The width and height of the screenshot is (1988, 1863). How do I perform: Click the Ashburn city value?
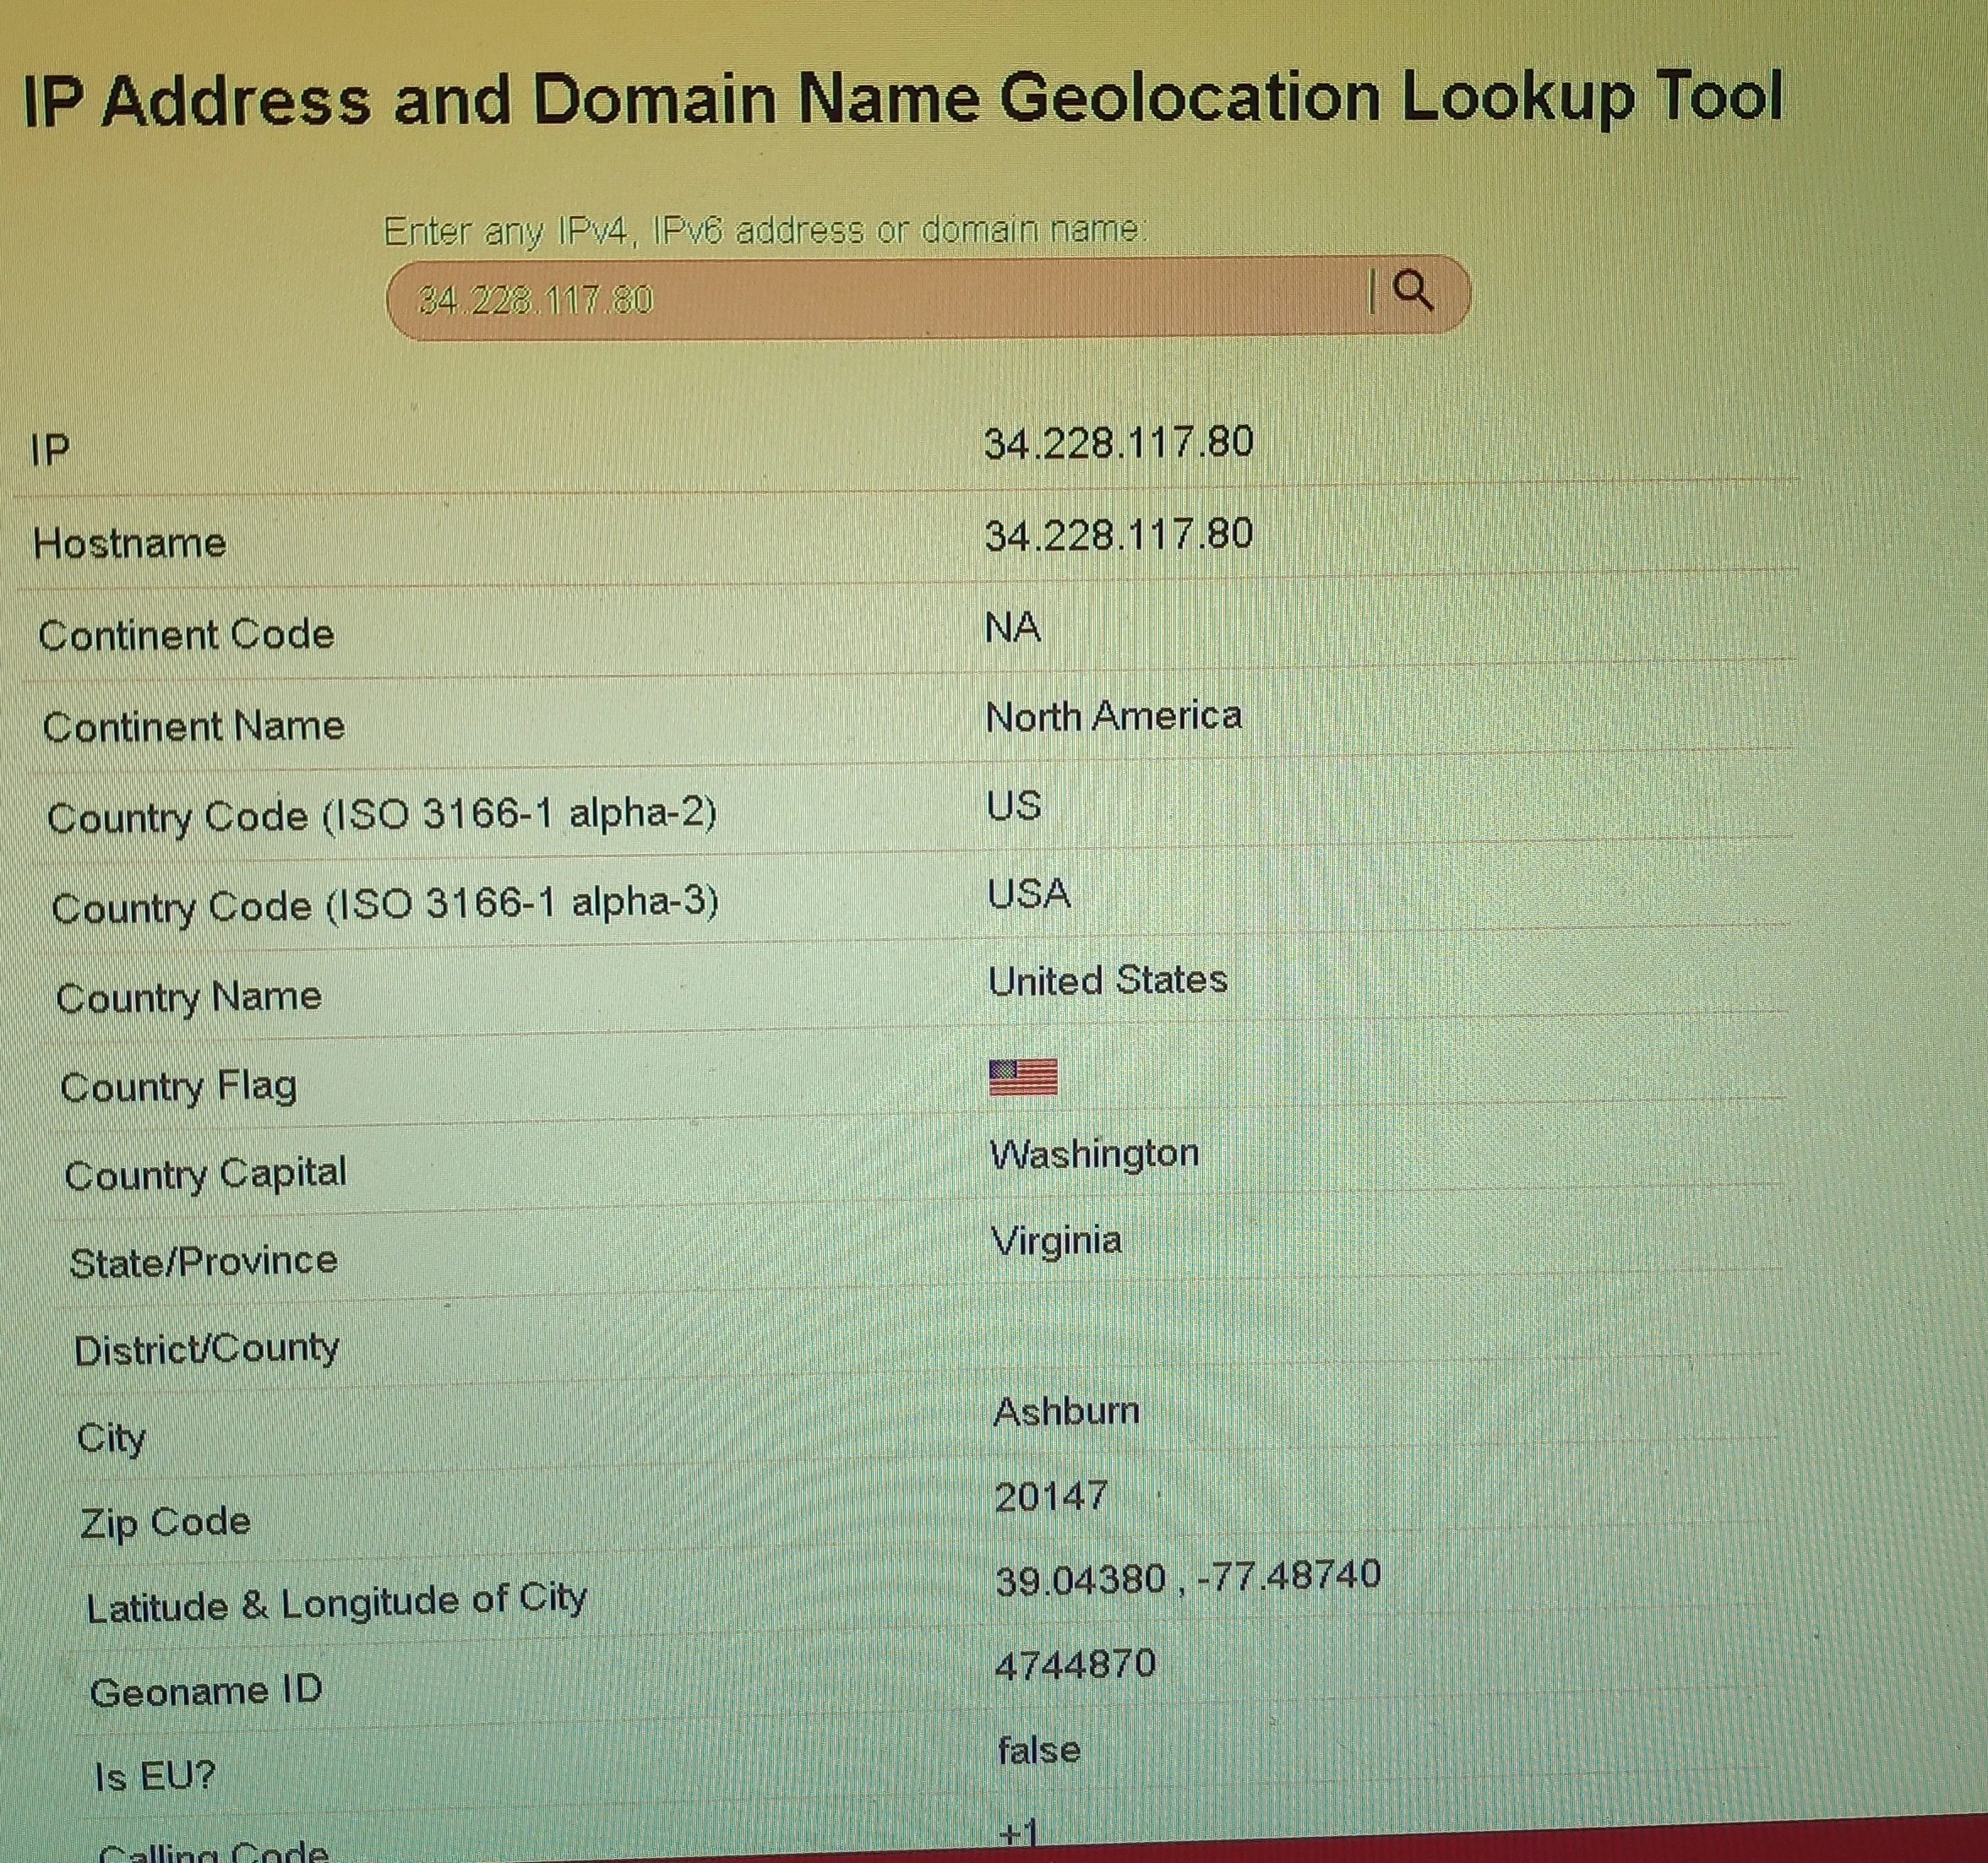pos(1065,1410)
